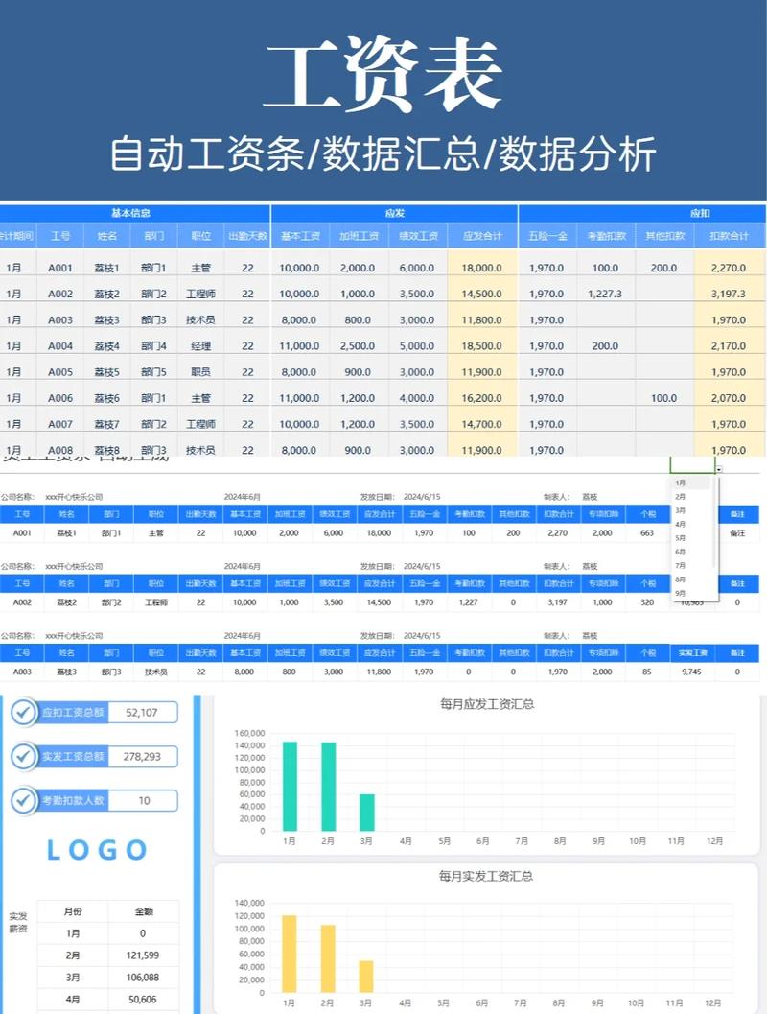This screenshot has width=767, height=1014.
Task: Select the 3,197.3 deduction total cell
Action: 729,294
